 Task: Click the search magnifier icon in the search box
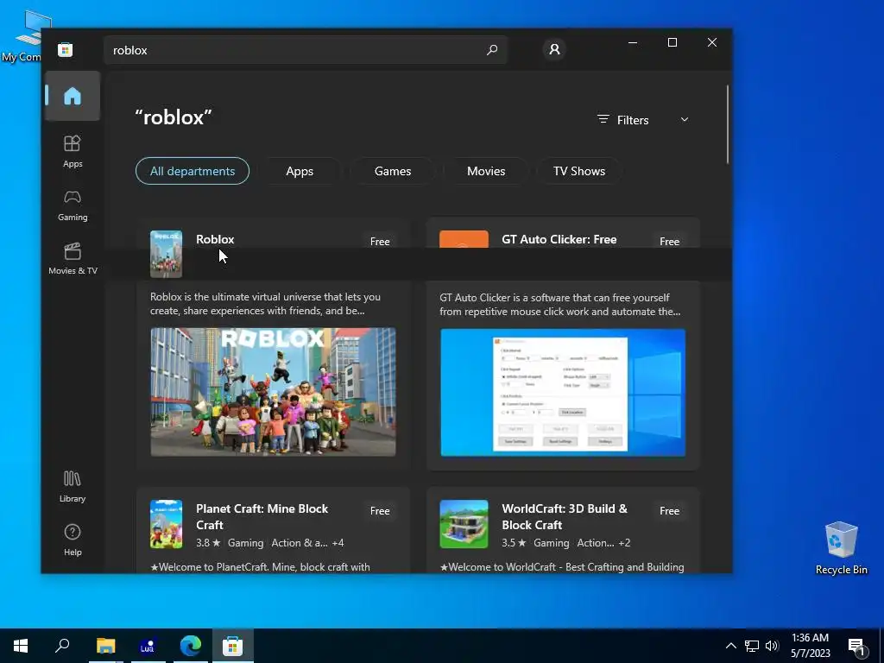tap(491, 49)
